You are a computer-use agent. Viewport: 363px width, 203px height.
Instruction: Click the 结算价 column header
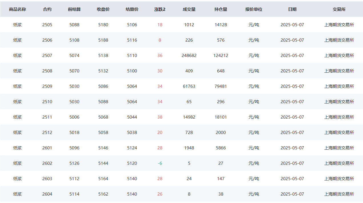[132, 9]
